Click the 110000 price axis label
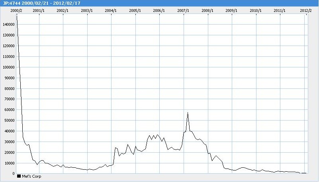Viewport: 319px width, 182px height. pos(9,57)
